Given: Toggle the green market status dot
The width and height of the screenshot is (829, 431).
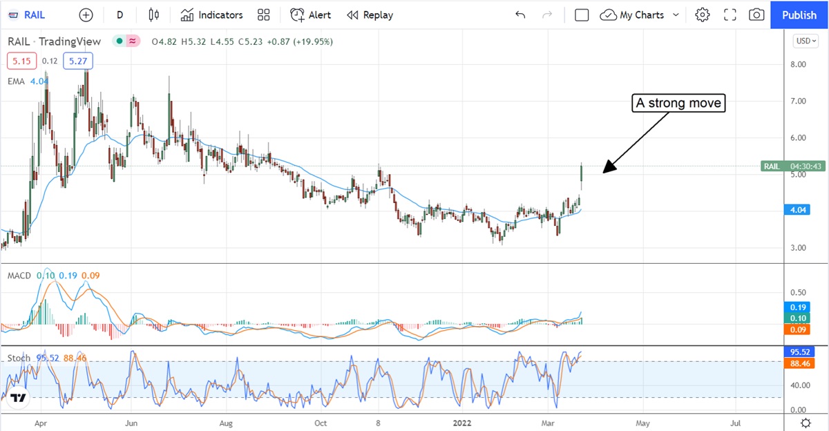Looking at the screenshot, I should coord(120,41).
